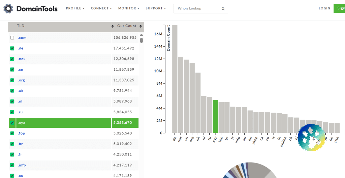Open the Support menu
Viewport: 345px width, 178px height.
click(x=156, y=8)
